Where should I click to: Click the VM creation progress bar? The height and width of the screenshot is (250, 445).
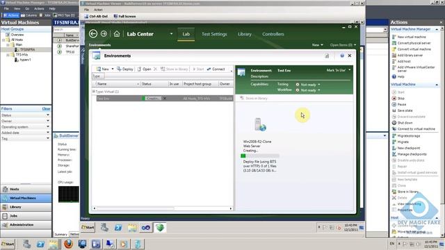pyautogui.click(x=260, y=156)
